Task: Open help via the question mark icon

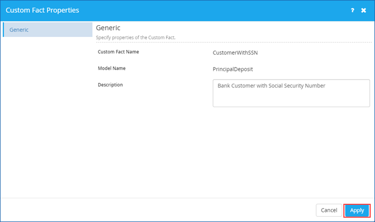Action: pos(352,10)
